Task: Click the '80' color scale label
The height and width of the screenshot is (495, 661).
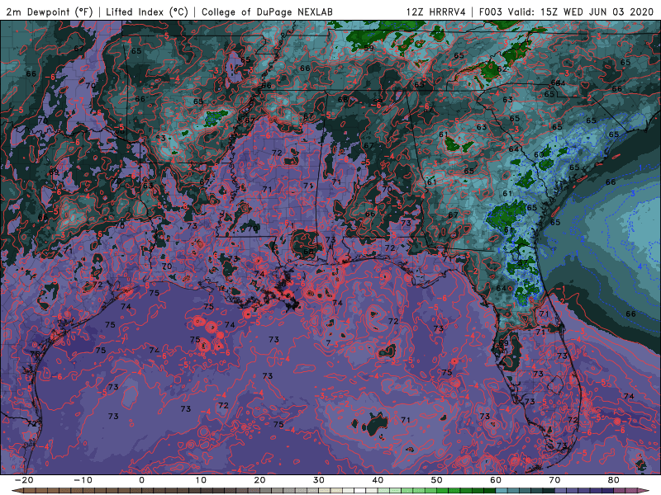Action: (614, 480)
